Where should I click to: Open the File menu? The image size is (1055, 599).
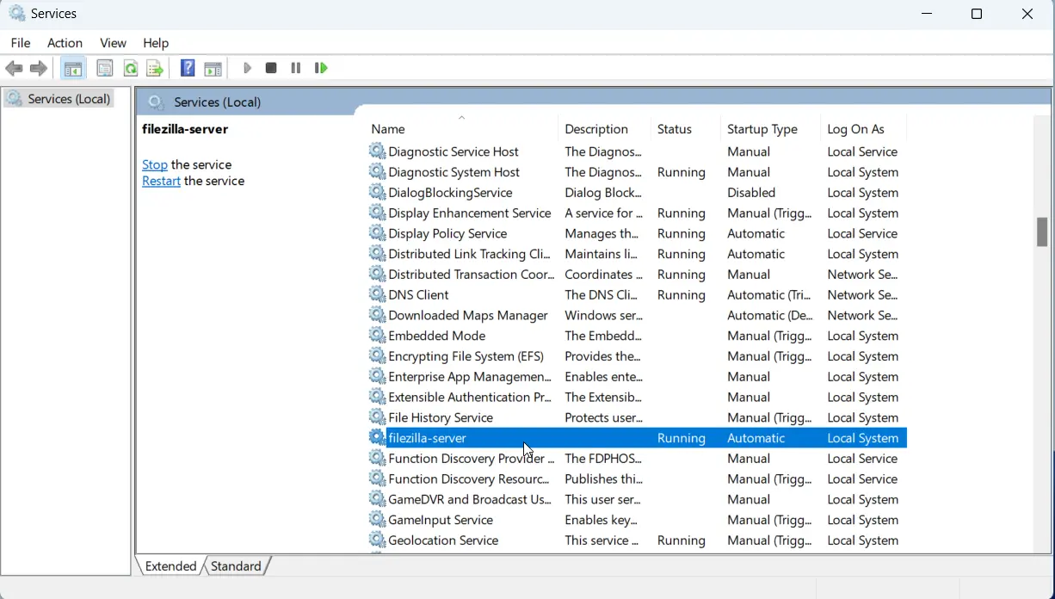21,43
